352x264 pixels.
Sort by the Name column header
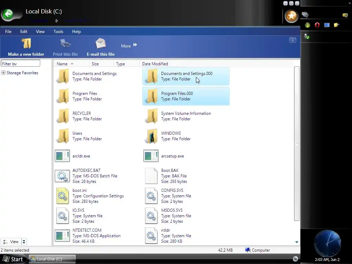click(x=71, y=64)
